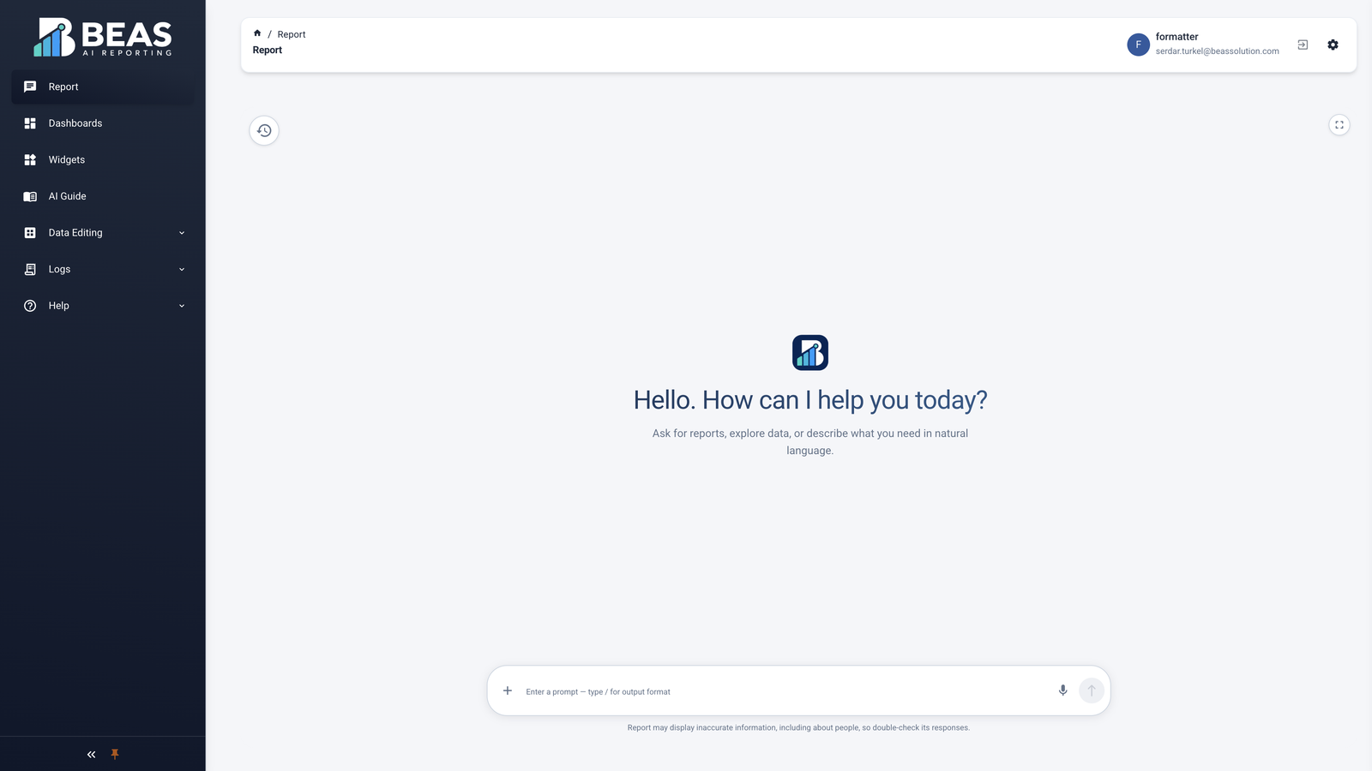Click the Help question mark icon
Viewport: 1372px width, 771px height.
point(30,306)
